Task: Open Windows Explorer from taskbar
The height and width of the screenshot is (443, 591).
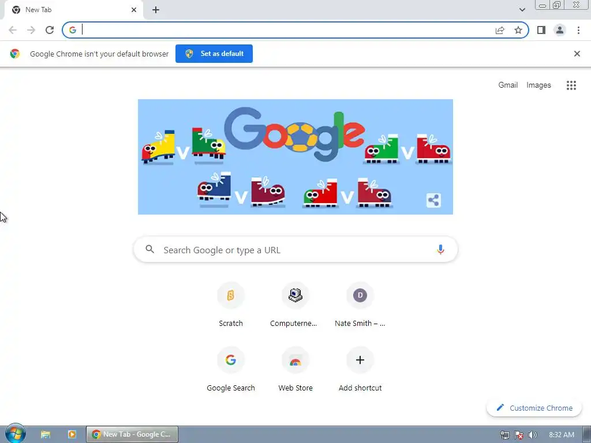Action: 45,434
